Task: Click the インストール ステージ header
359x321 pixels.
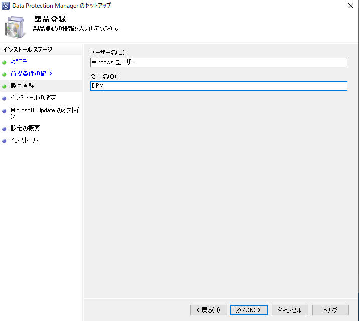Action: 27,50
